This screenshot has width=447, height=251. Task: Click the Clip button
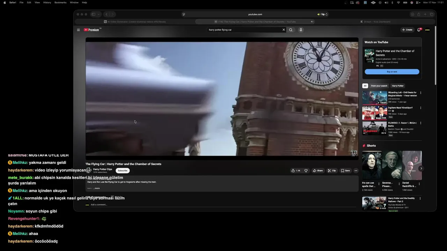point(332,171)
